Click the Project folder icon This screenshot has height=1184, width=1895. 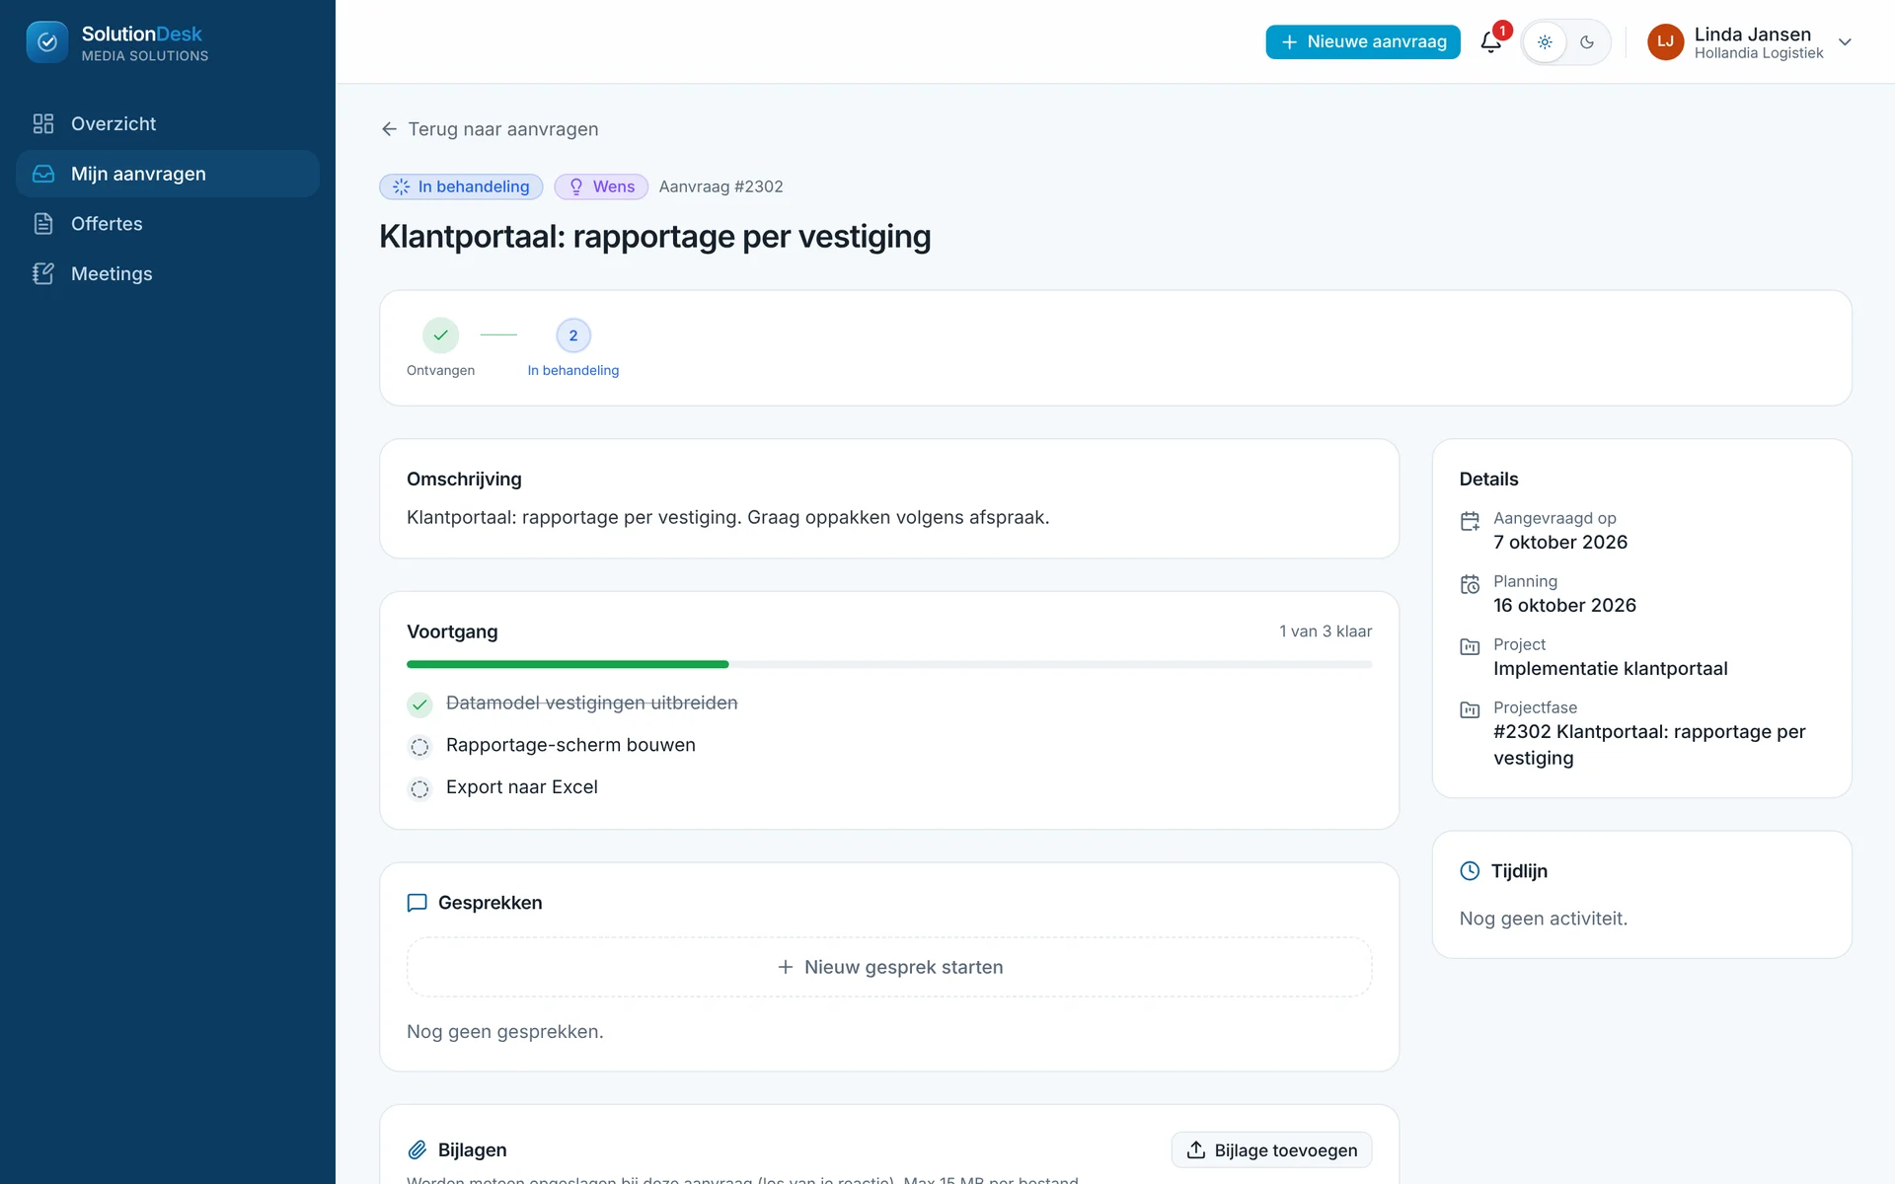pos(1470,647)
